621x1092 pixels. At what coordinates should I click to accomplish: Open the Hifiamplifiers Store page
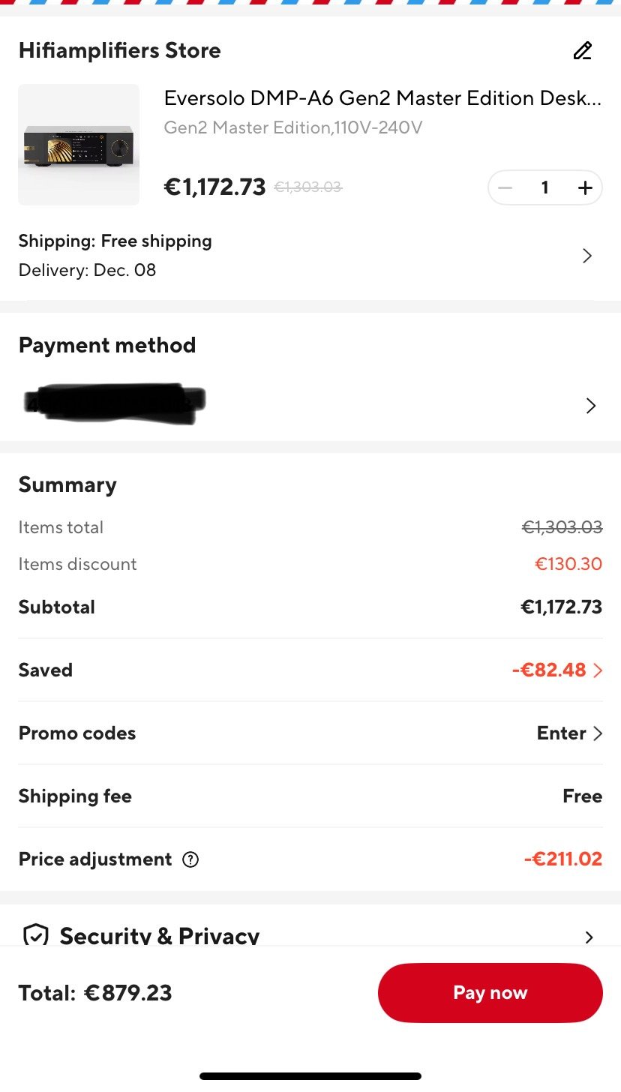tap(120, 51)
